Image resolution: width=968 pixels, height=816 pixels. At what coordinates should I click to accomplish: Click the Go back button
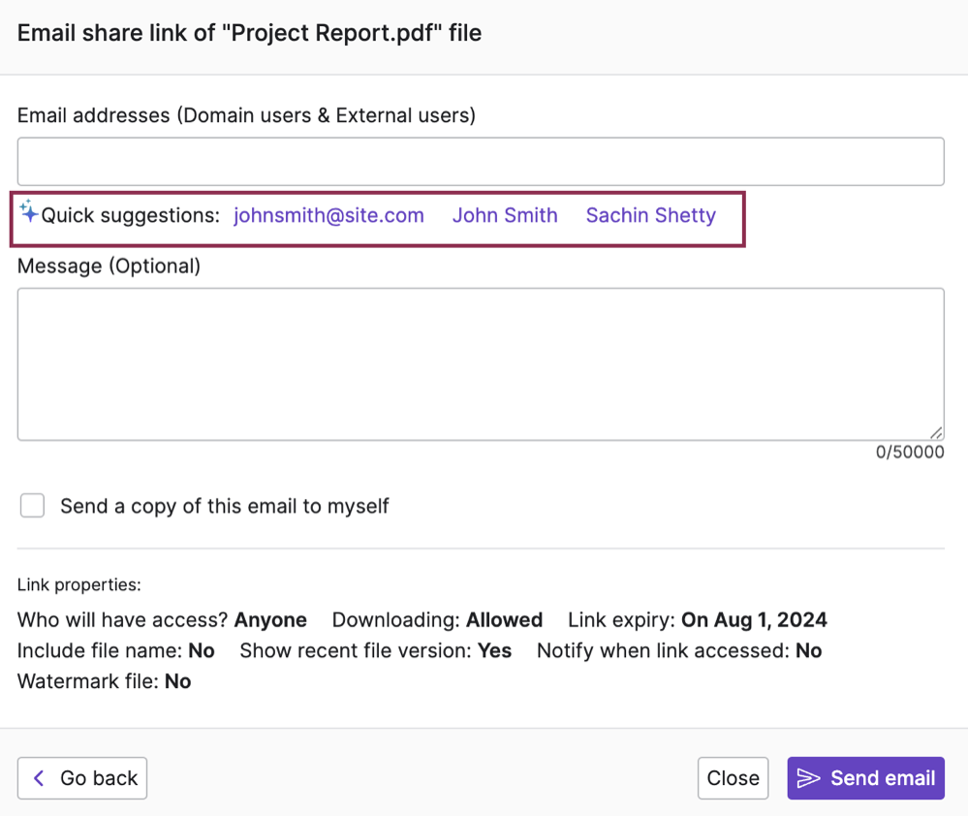(82, 778)
